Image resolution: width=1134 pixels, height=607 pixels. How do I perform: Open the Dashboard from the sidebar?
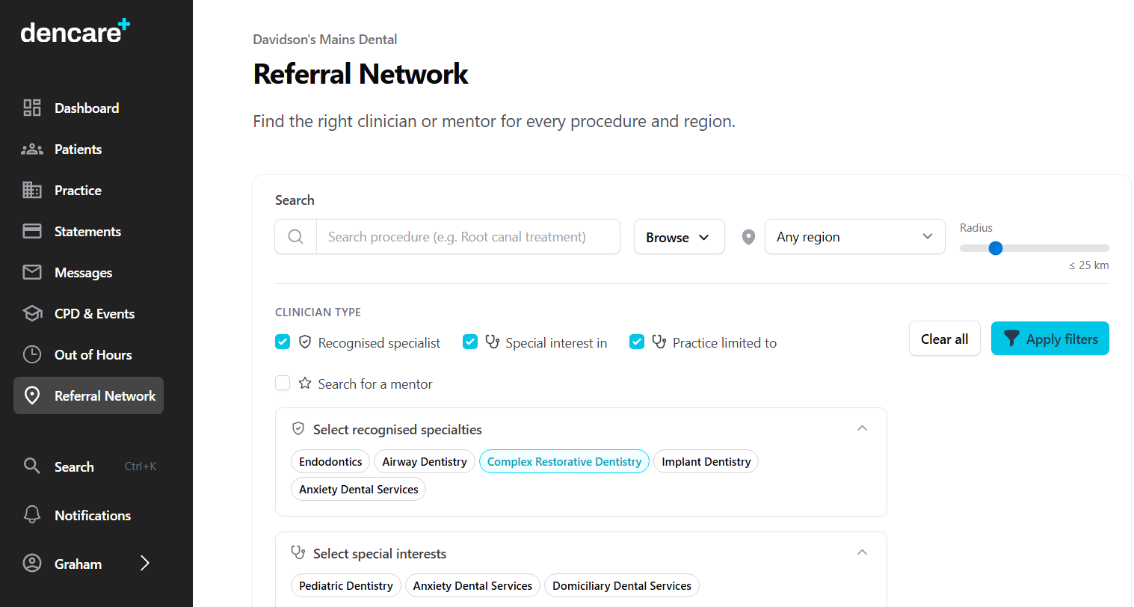31,108
